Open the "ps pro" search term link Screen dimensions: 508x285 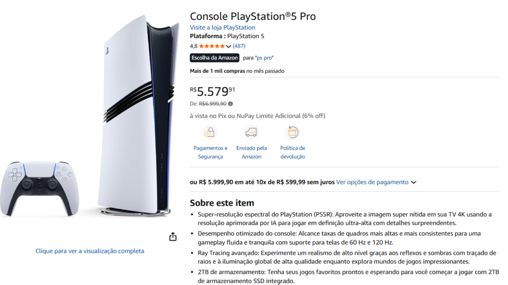pos(264,58)
